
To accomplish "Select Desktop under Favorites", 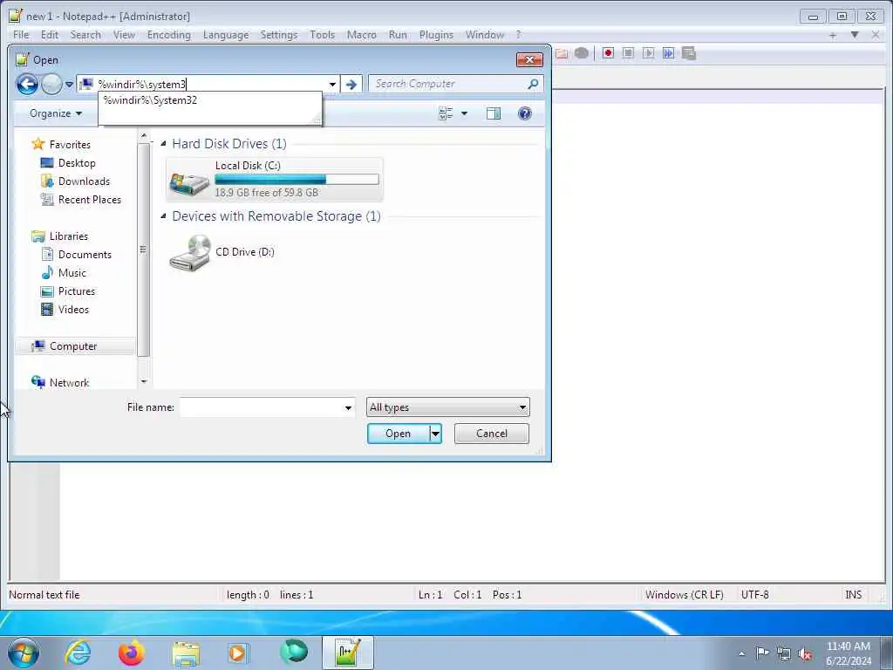I will coord(77,163).
